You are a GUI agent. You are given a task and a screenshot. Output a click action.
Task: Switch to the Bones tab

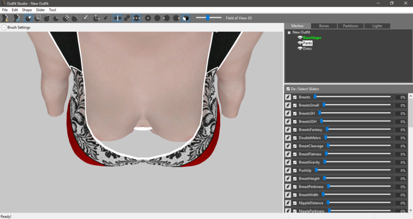(324, 26)
